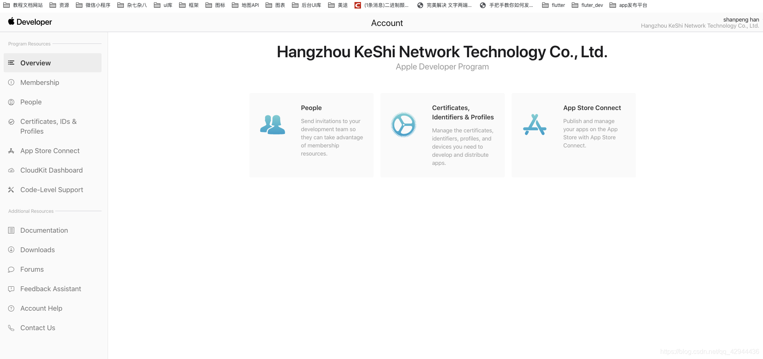Open the 后台UI库 bookmark folder

307,5
